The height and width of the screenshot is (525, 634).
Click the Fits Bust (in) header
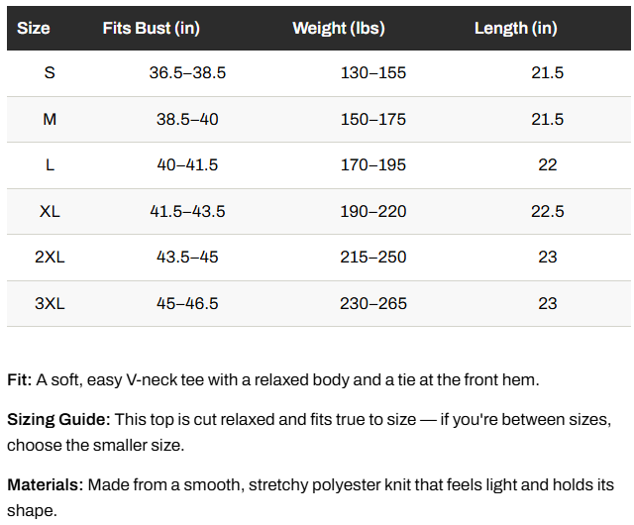(152, 29)
